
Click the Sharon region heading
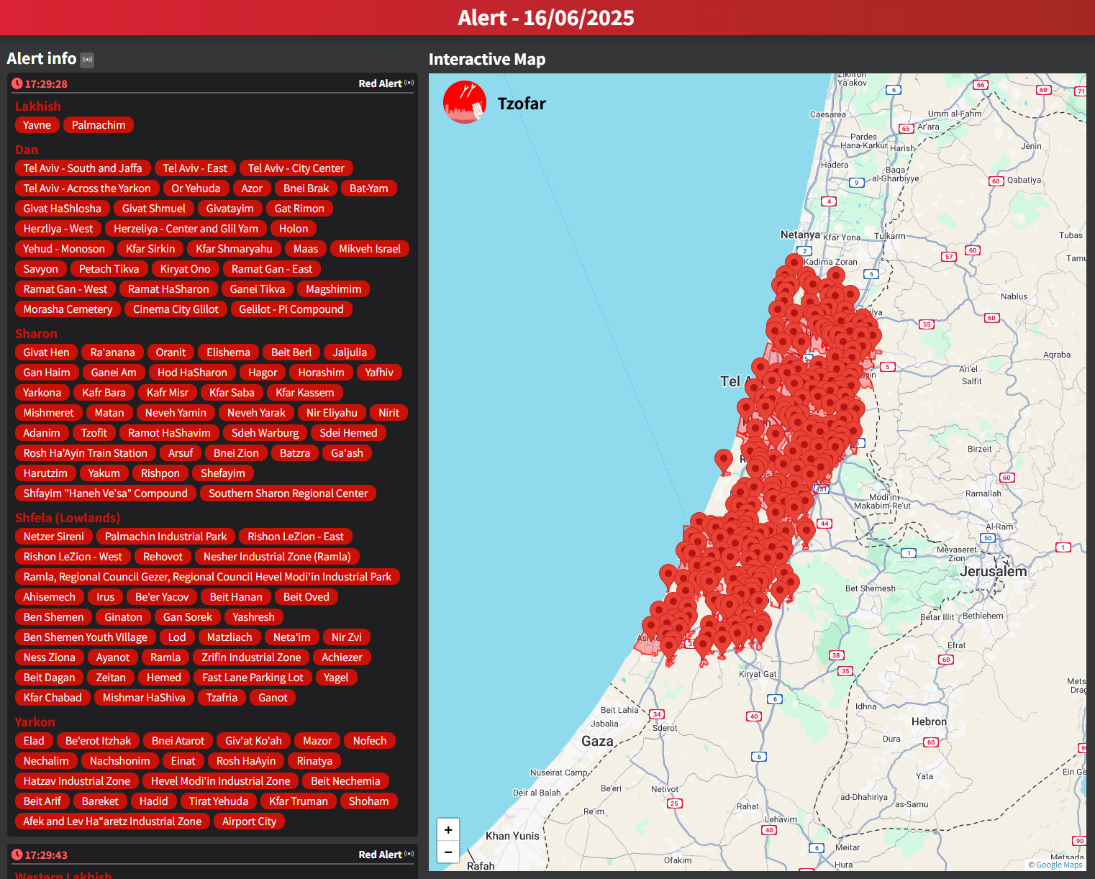tap(36, 334)
